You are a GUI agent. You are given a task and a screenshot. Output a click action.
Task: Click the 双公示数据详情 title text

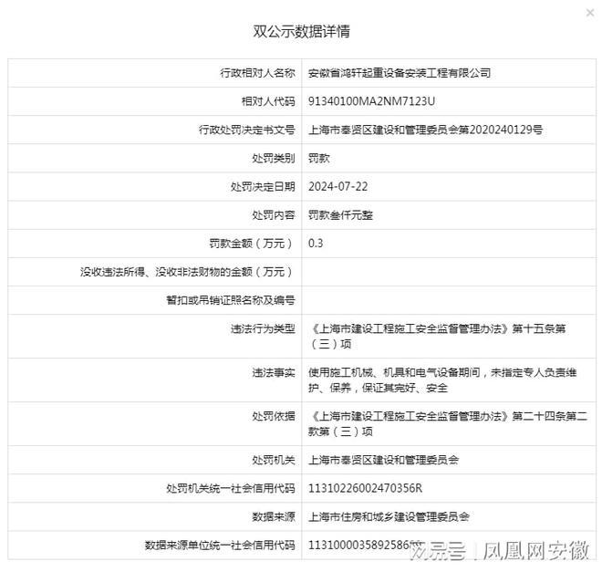coord(301,31)
